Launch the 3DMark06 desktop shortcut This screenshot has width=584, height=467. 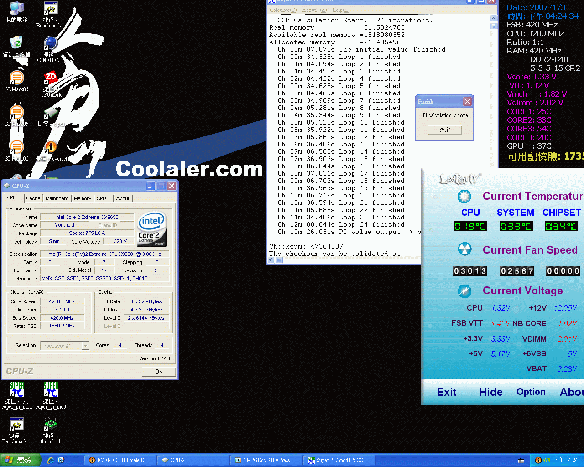[16, 150]
